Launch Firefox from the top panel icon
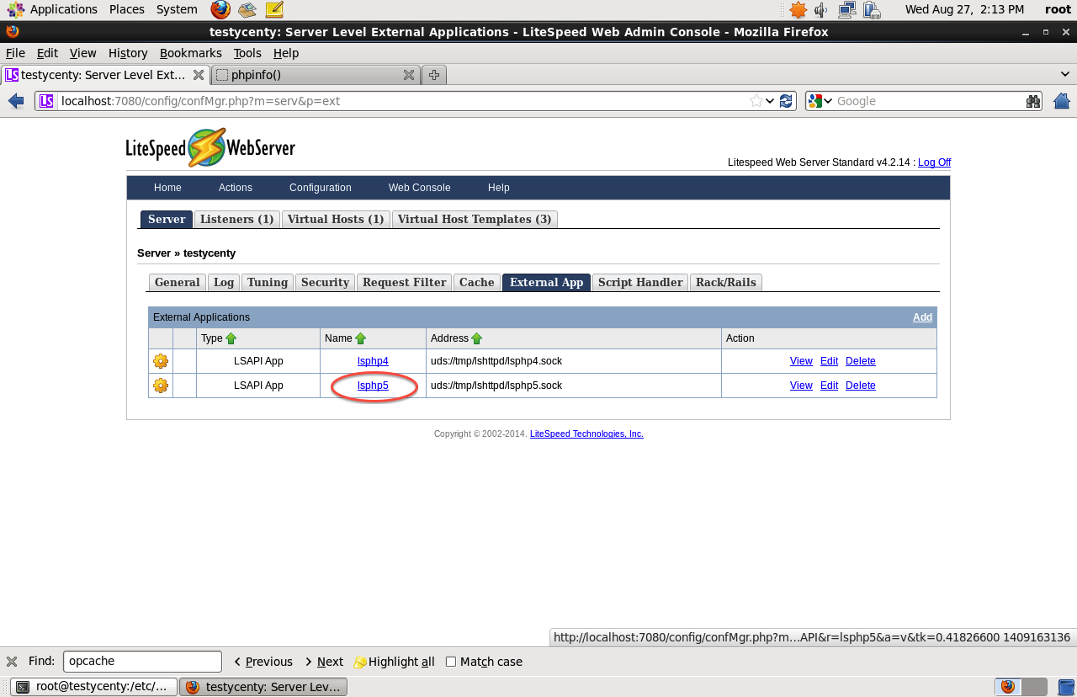 (220, 10)
